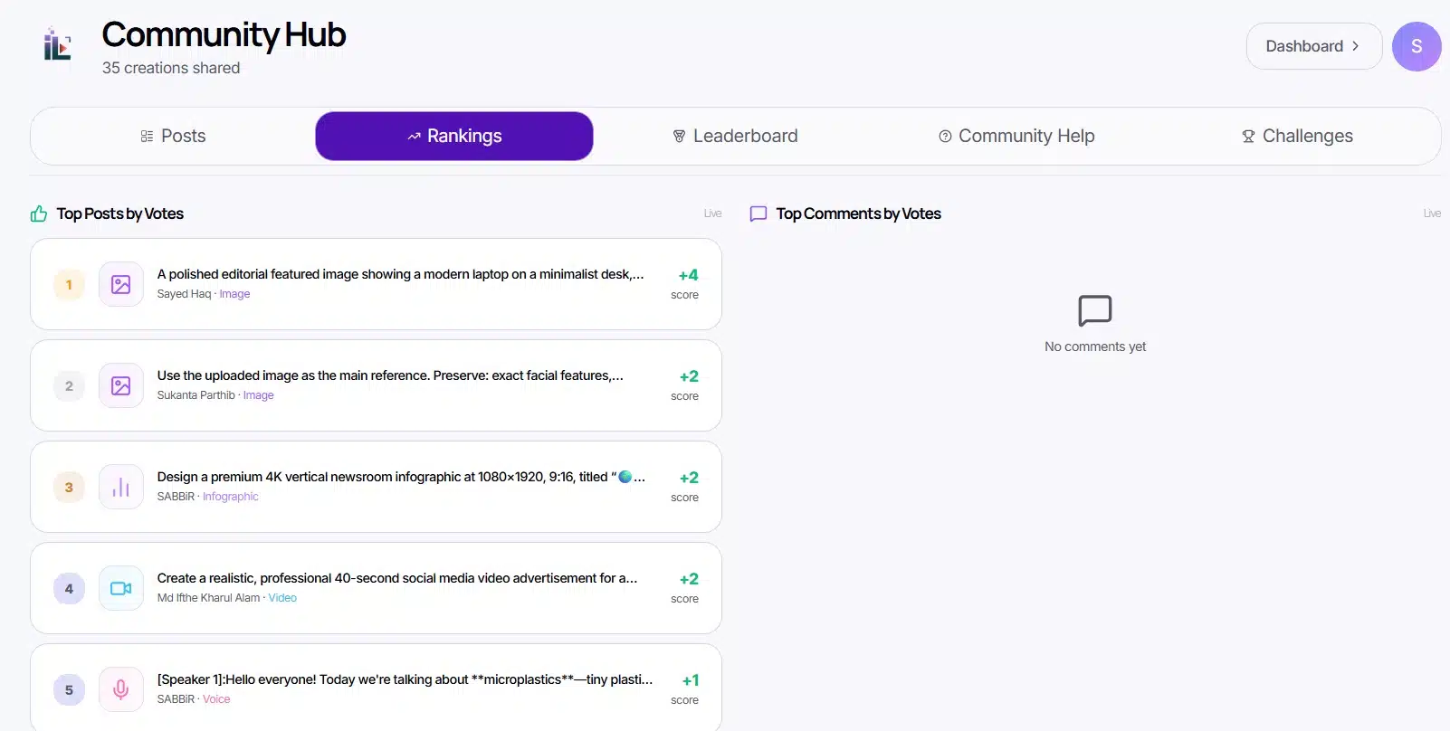
Task: Select the Rankings tab
Action: click(x=454, y=136)
